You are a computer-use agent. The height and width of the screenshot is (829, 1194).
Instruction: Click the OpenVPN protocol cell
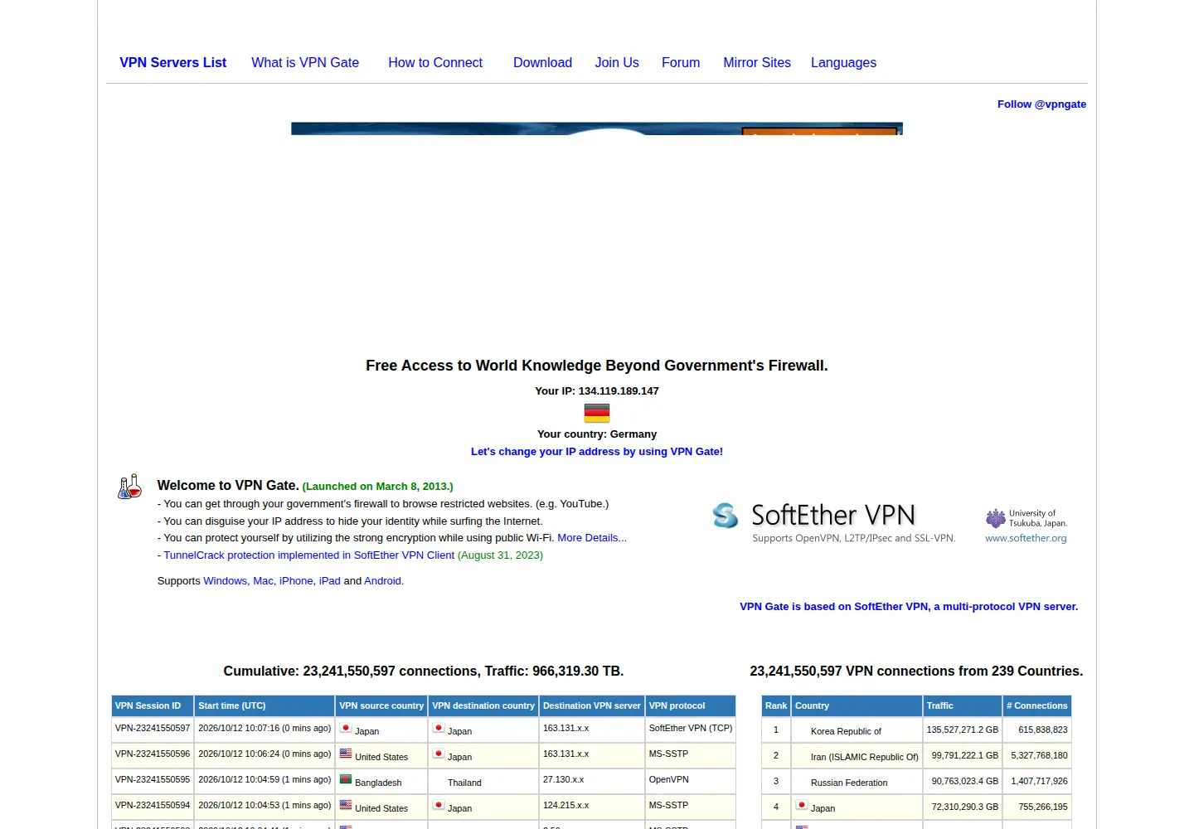tap(691, 780)
